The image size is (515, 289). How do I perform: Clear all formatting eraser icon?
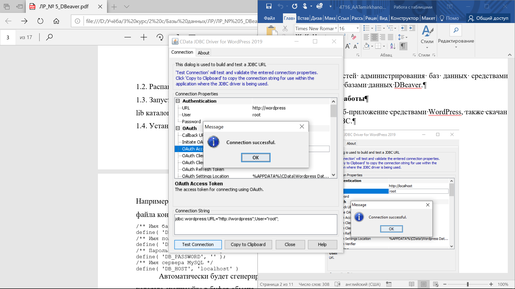tap(354, 37)
